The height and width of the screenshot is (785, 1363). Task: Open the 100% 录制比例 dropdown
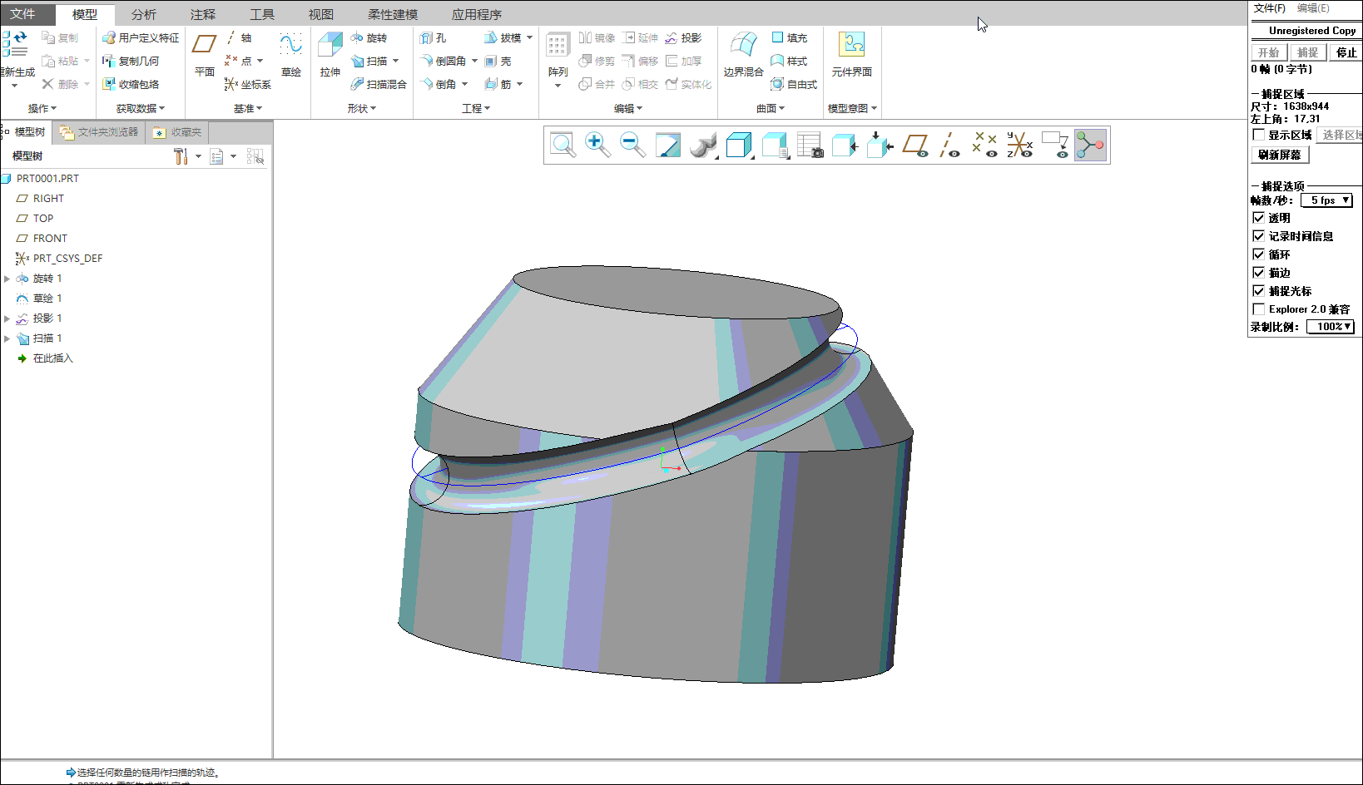pyautogui.click(x=1330, y=327)
